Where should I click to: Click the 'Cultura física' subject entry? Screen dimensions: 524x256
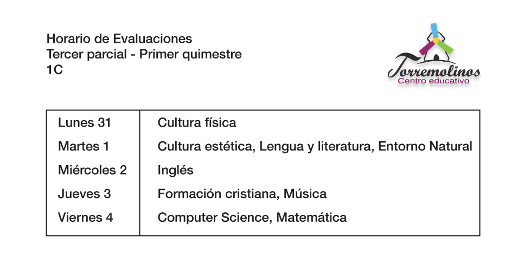[x=197, y=123]
